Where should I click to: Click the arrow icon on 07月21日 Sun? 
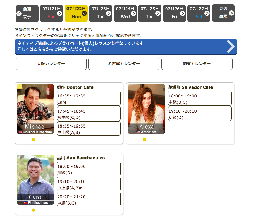point(60,13)
